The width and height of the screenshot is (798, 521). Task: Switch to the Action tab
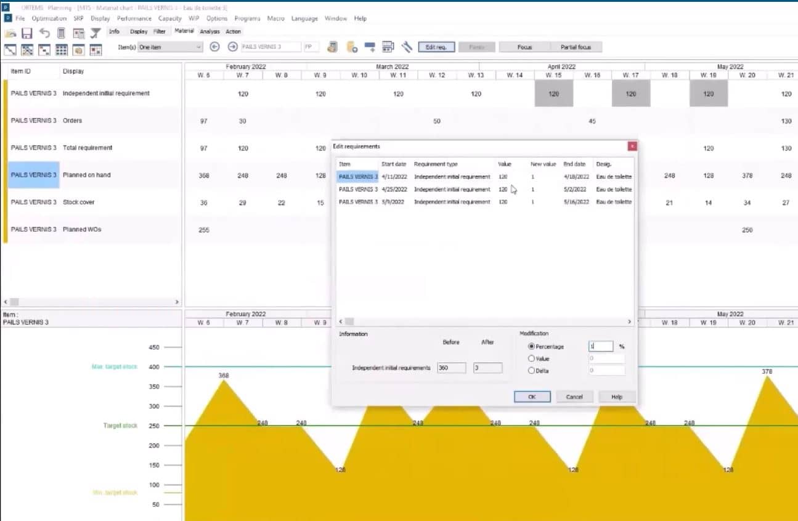point(233,31)
